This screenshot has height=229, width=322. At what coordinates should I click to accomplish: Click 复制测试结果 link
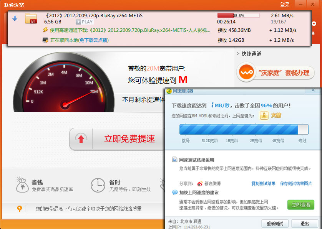click(x=263, y=183)
